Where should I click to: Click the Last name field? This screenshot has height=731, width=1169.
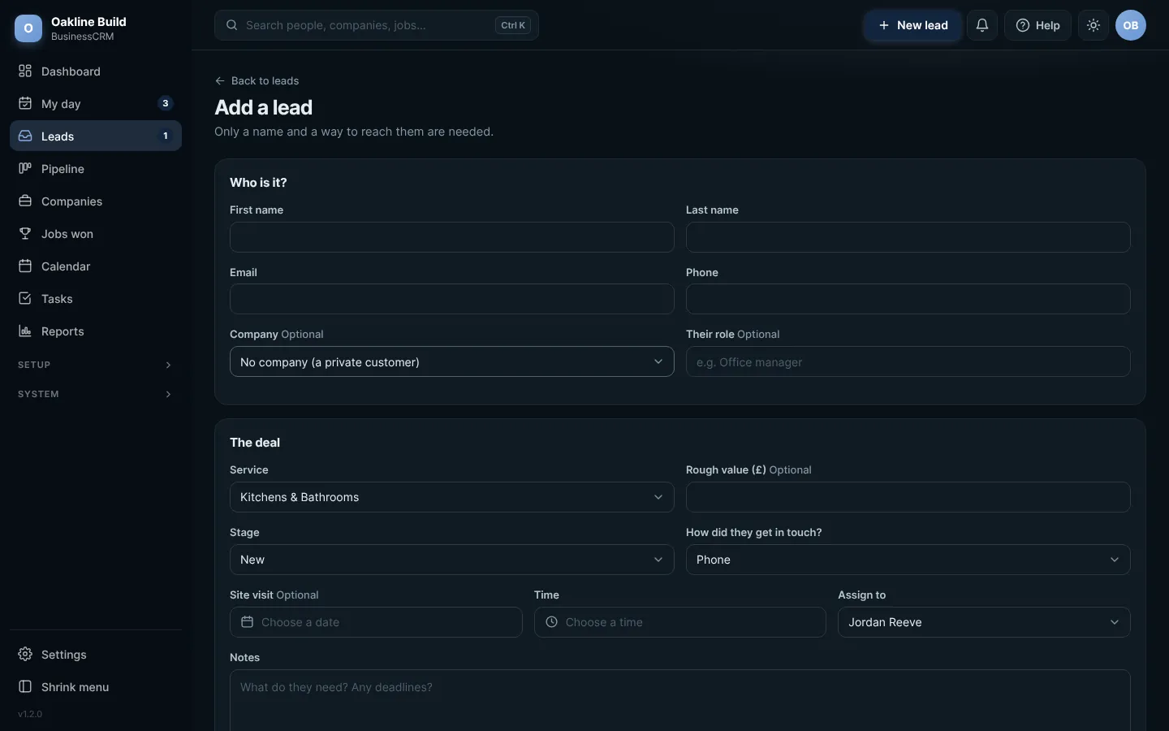click(908, 237)
